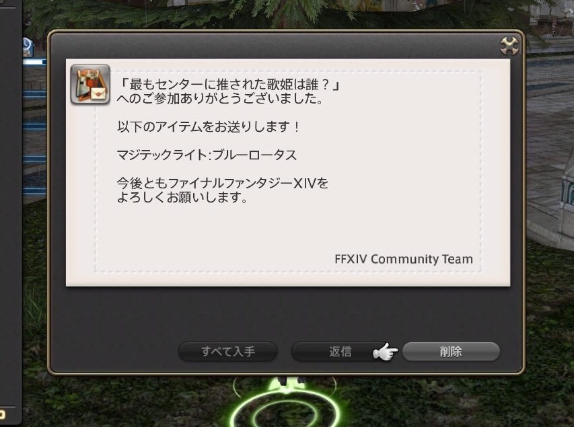Click the white progress bar below the clock icon
Image resolution: width=574 pixels, height=427 pixels.
34,62
